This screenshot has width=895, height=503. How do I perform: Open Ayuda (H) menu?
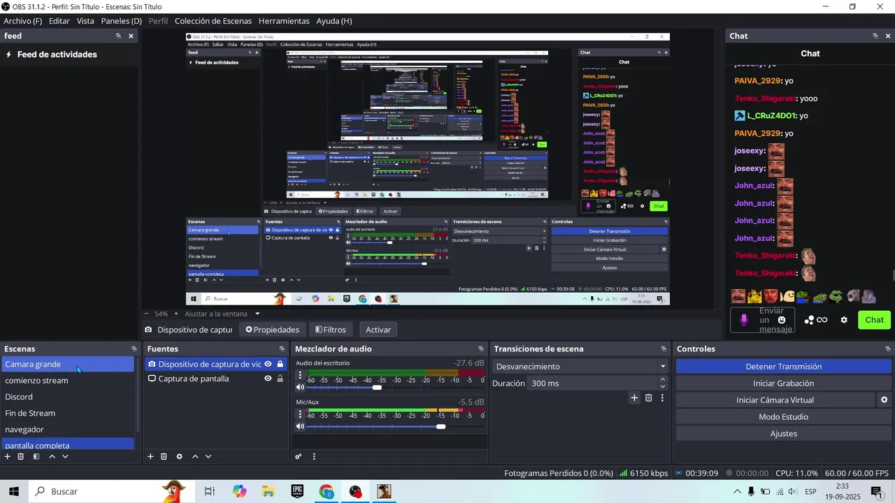coord(334,21)
